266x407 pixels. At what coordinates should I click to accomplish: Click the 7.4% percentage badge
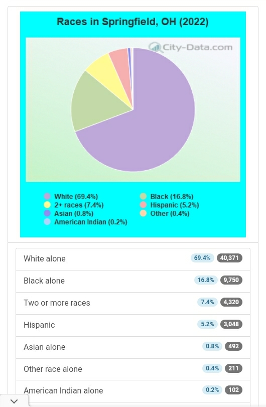pyautogui.click(x=207, y=302)
